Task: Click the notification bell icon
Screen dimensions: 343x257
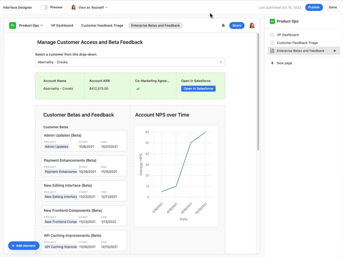Action: (223, 25)
